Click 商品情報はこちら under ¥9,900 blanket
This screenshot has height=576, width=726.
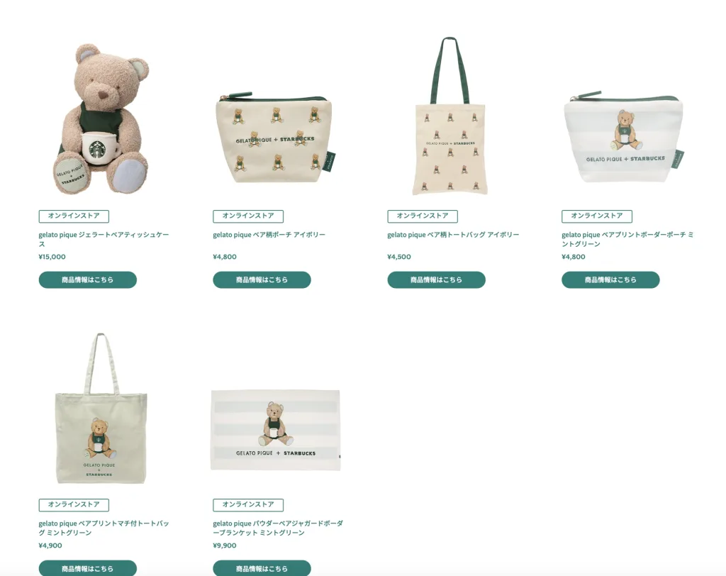tap(262, 568)
